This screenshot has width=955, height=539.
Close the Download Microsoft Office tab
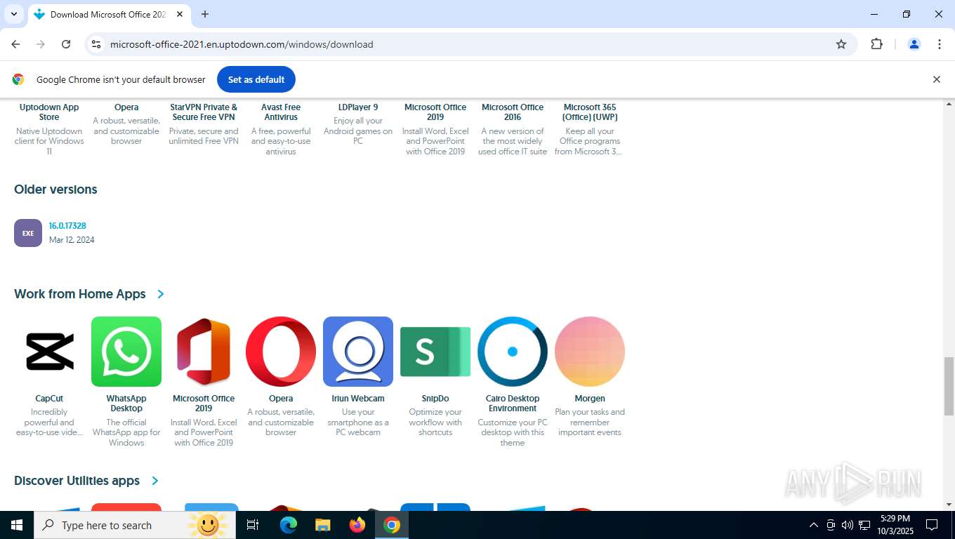180,14
